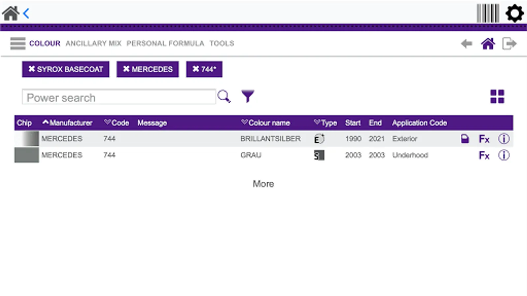Open the TOOLS tab
The height and width of the screenshot is (296, 527).
[222, 43]
